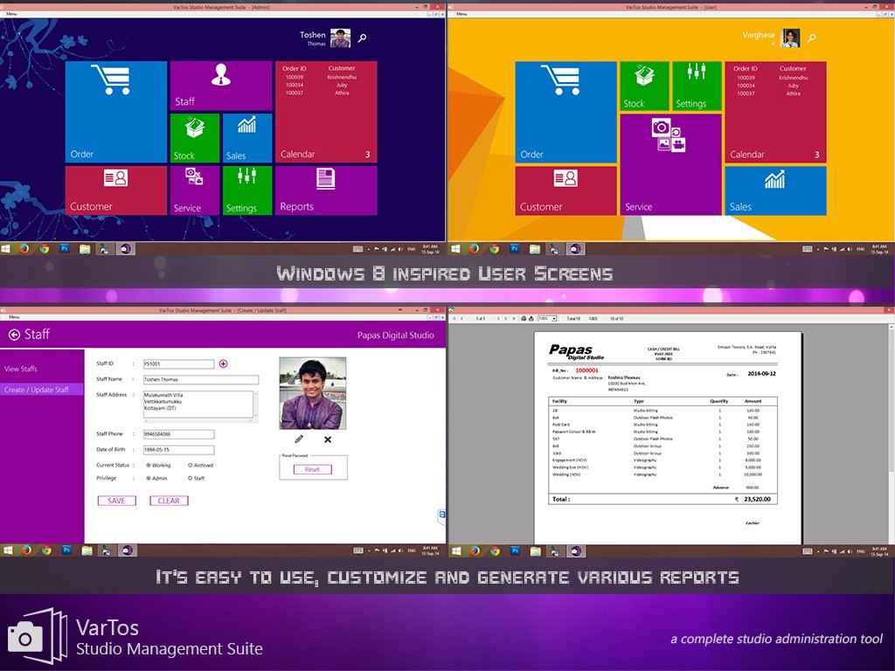This screenshot has height=671, width=895.
Task: Click the print icon in report viewer toolbar
Action: click(524, 318)
